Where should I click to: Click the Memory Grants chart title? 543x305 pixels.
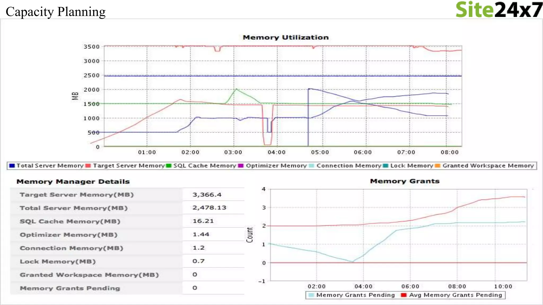tap(405, 181)
